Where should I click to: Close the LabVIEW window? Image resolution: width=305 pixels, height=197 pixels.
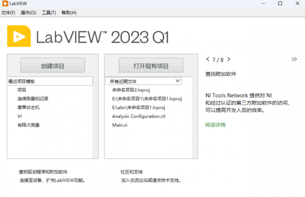[x=297, y=4]
